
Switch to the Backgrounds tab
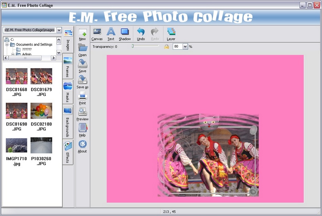tap(68, 122)
